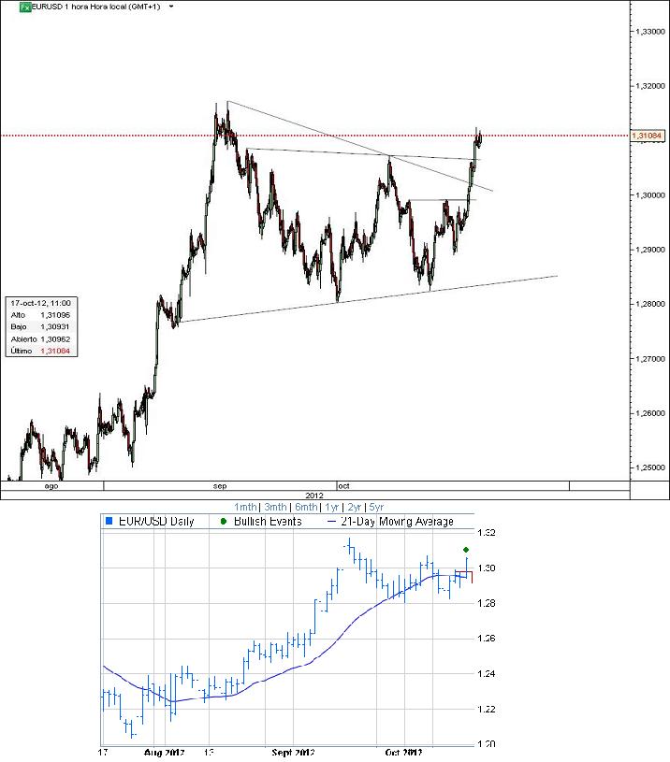This screenshot has height=762, width=670.
Task: Click the Aug 2012 label on daily chart
Action: pyautogui.click(x=165, y=753)
